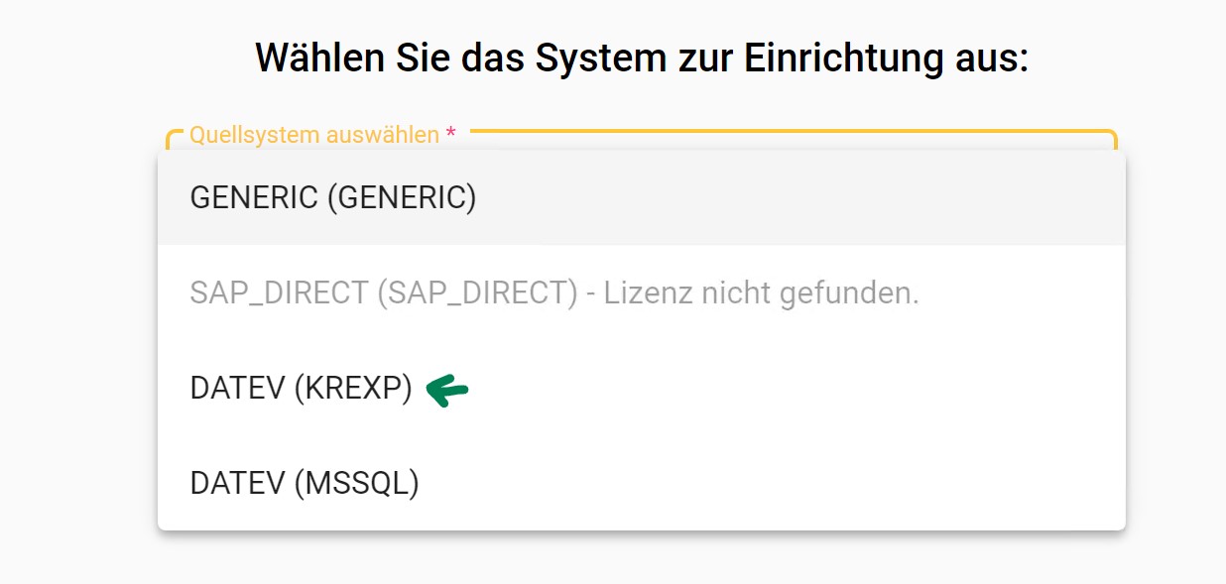Click the green arrow beside DATEV (KREXP)
Image resolution: width=1226 pixels, height=584 pixels.
click(447, 391)
